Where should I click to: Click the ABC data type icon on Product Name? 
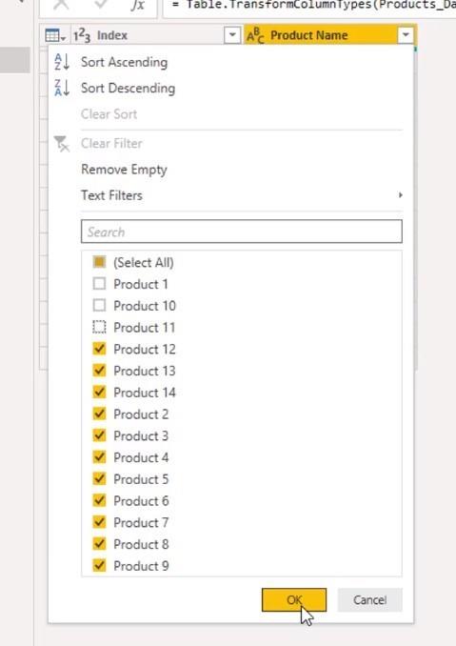click(x=255, y=36)
